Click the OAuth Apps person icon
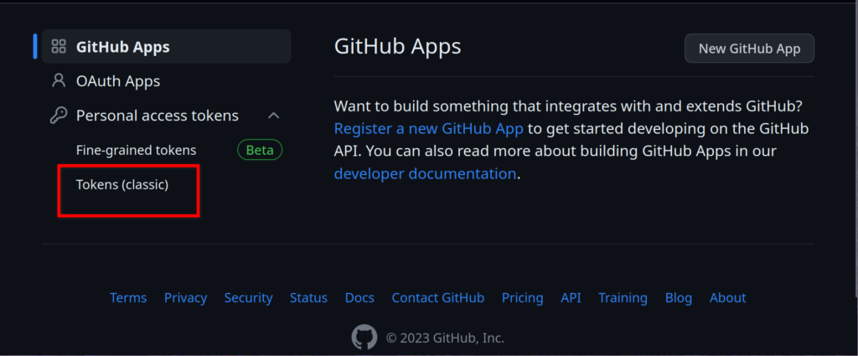The height and width of the screenshot is (356, 858). click(58, 81)
